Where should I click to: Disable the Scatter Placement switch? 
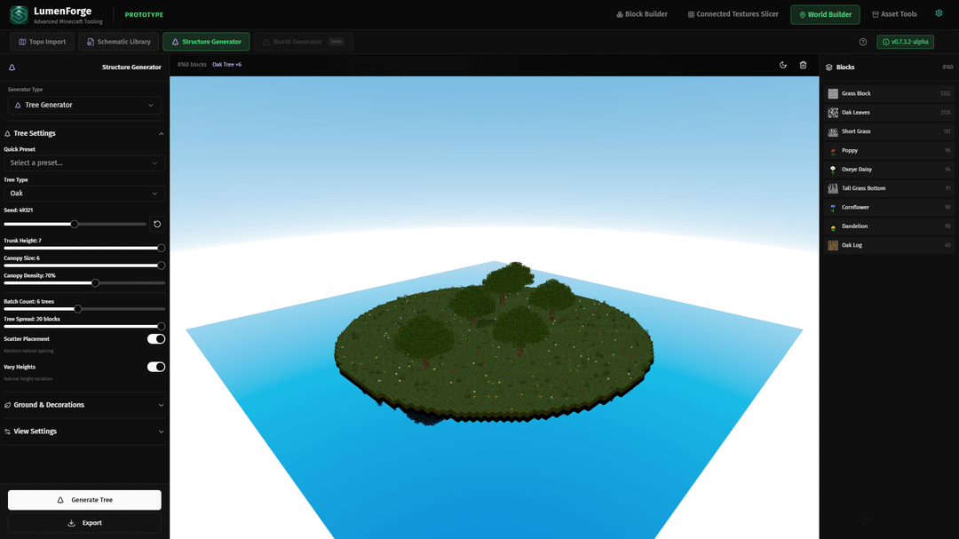pos(156,339)
